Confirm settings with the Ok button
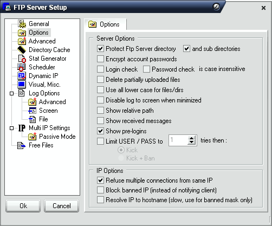 [x=23, y=206]
